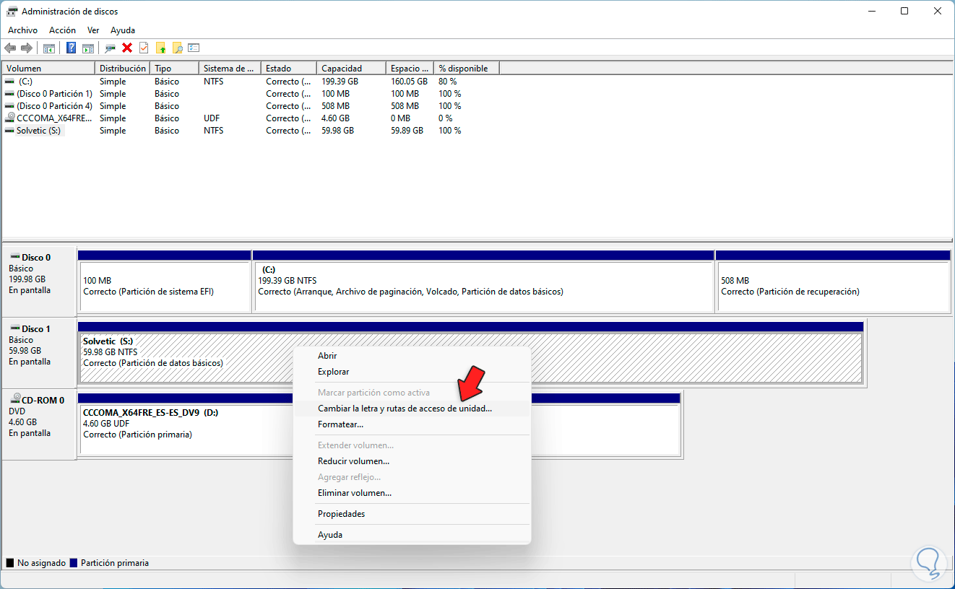Select the CD-ROM 0 label panel

pyautogui.click(x=39, y=424)
